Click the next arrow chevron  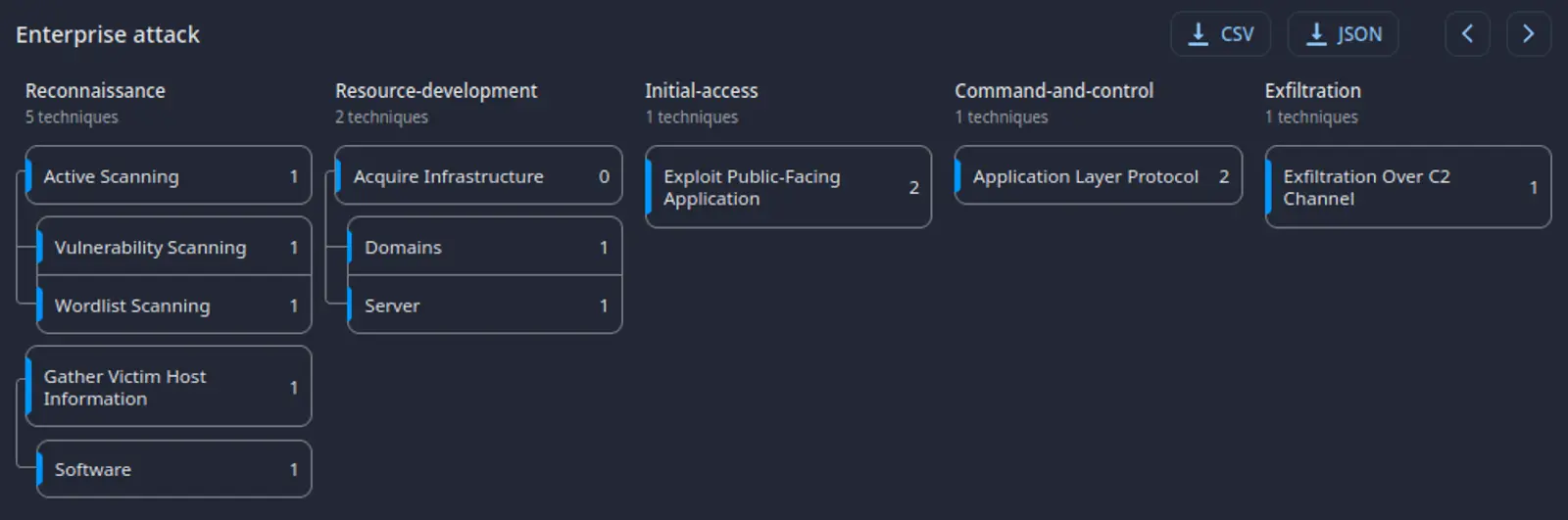pos(1528,34)
